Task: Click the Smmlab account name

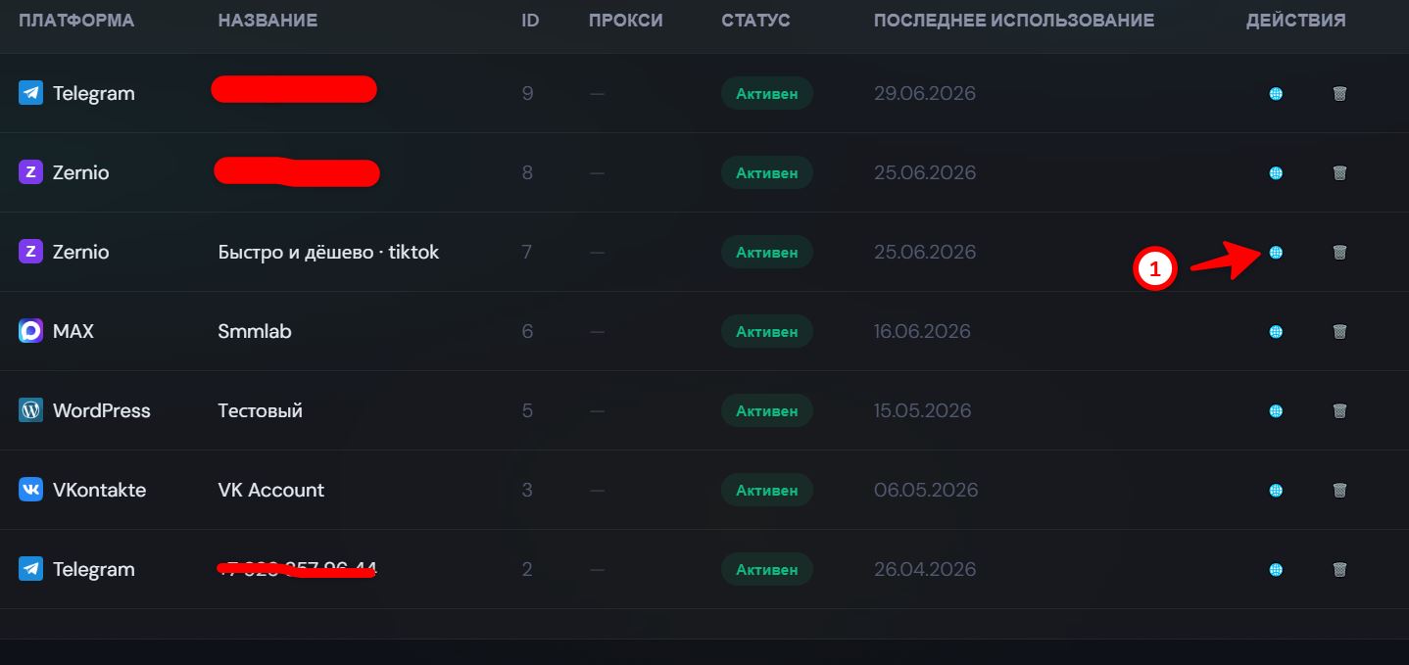Action: pos(255,331)
